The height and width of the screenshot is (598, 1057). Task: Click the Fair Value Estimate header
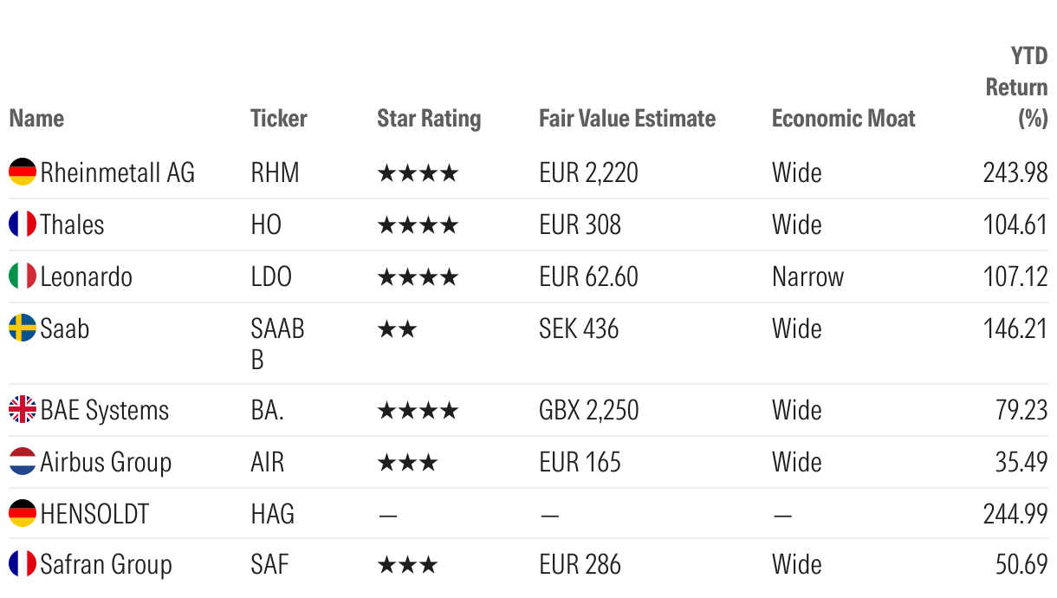click(627, 119)
